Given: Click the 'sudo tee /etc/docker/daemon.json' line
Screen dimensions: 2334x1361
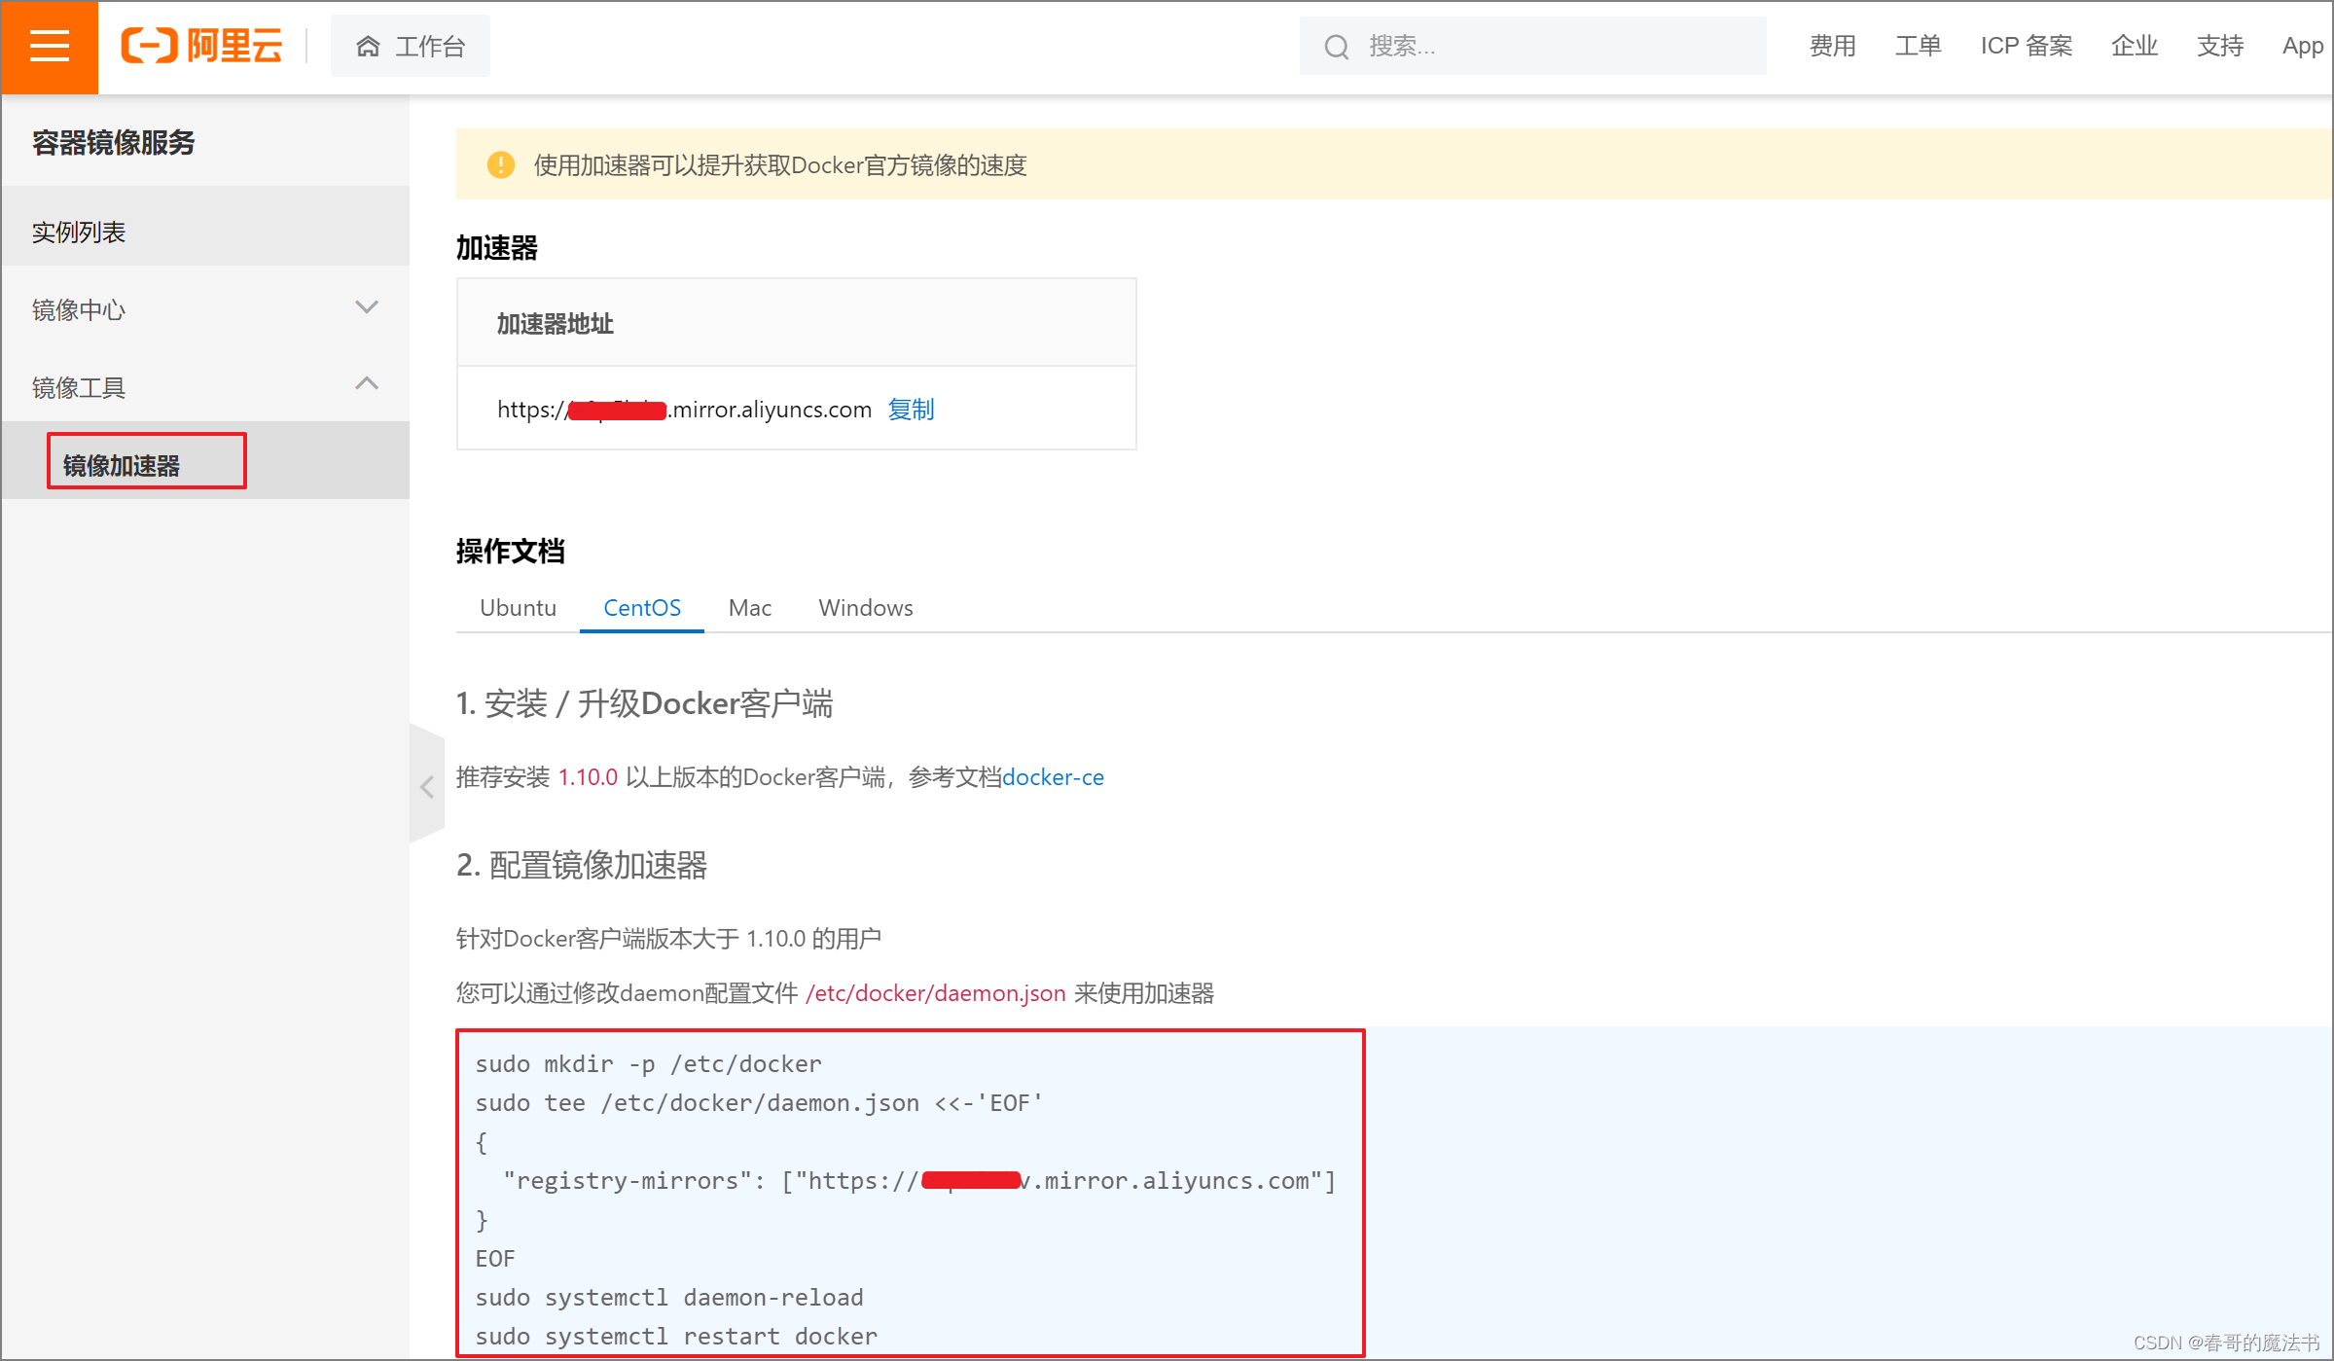Looking at the screenshot, I should (759, 1103).
